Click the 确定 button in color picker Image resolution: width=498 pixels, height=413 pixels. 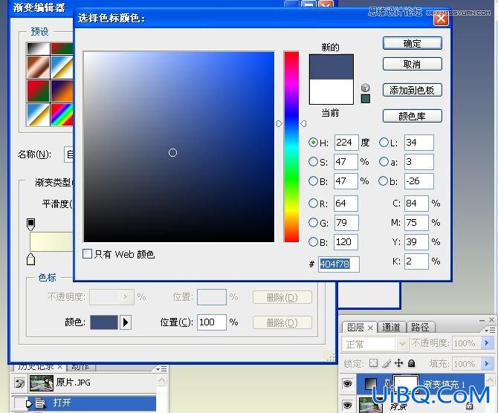pos(413,43)
